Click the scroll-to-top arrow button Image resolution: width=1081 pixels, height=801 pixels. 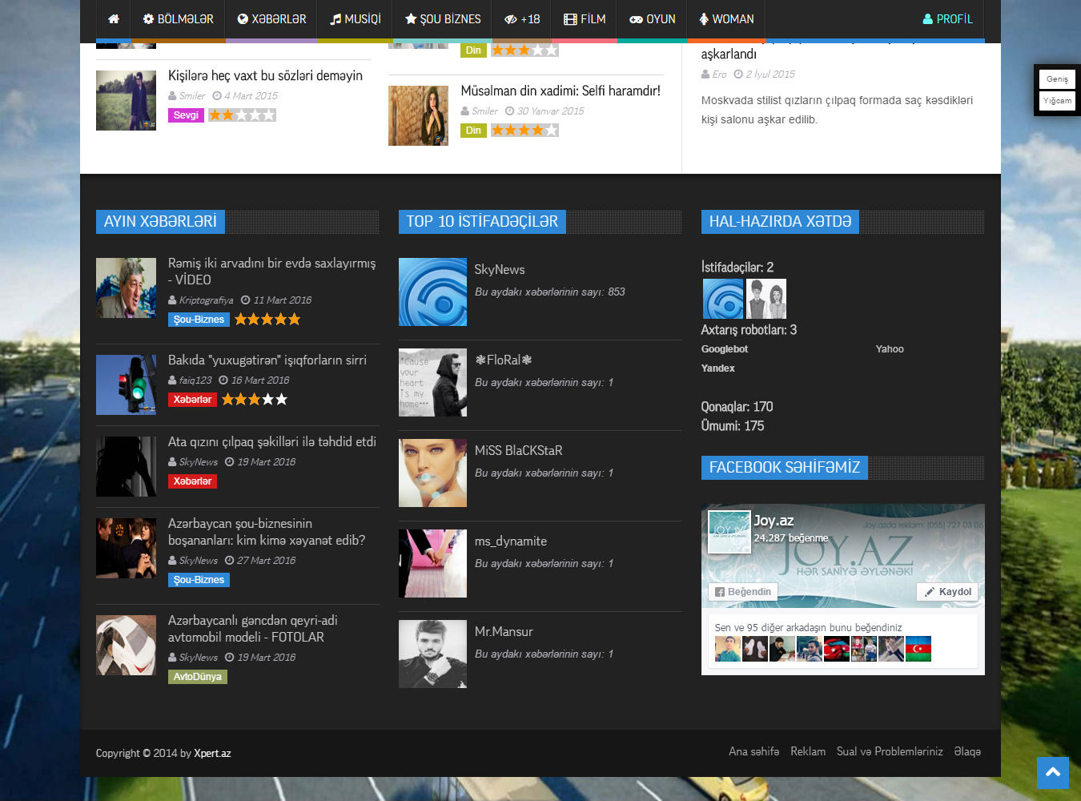[1052, 773]
